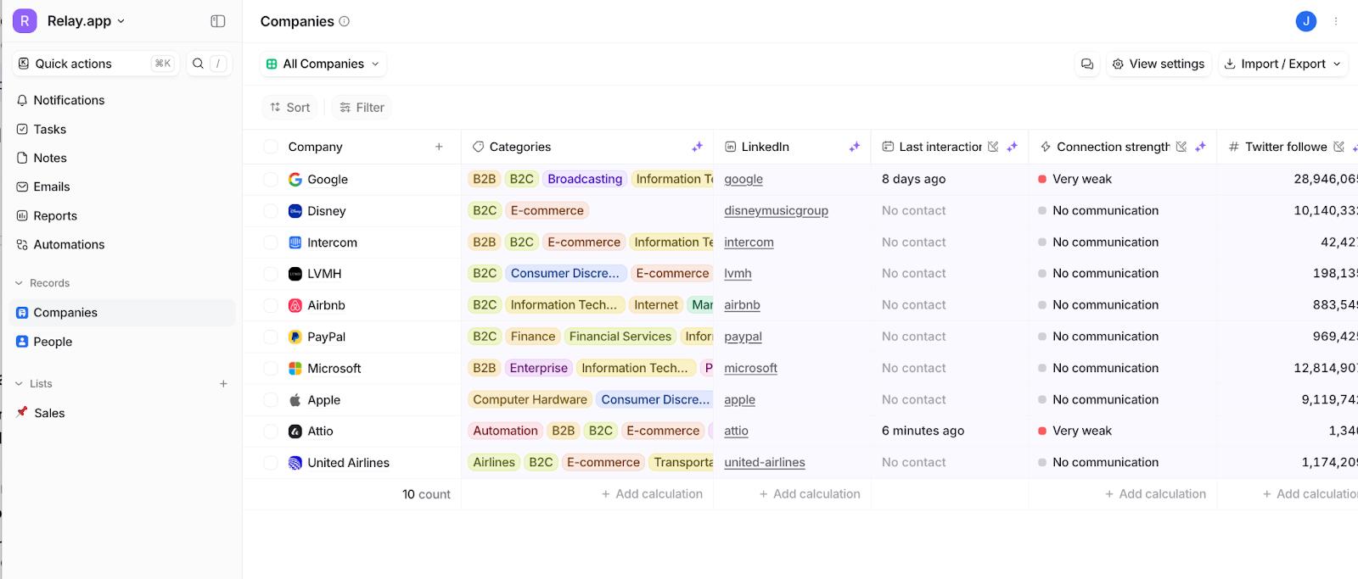Open the All Companies view dropdown
This screenshot has height=579, width=1358.
coord(323,64)
